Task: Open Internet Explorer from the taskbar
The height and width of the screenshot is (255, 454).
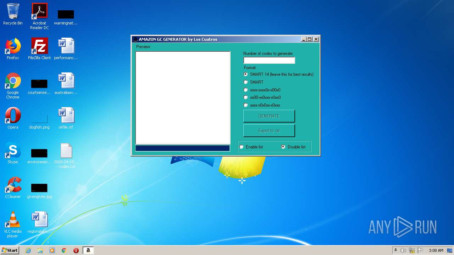Action: [x=28, y=250]
